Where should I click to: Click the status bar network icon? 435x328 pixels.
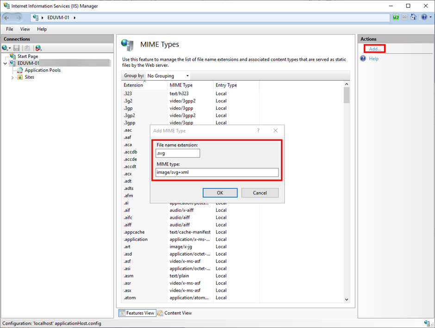point(428,323)
